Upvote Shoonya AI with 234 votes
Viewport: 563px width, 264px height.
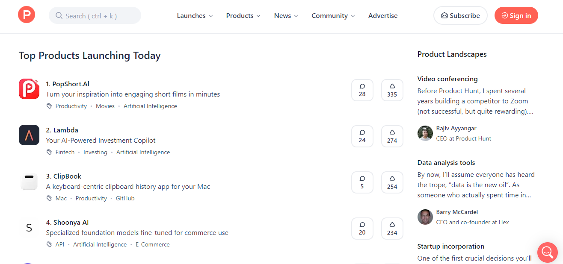pyautogui.click(x=392, y=229)
